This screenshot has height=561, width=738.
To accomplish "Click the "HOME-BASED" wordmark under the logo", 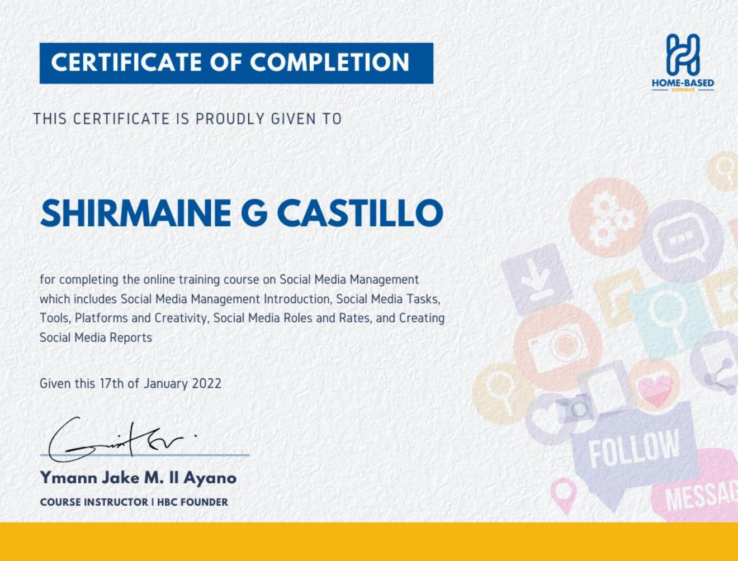I will click(683, 83).
